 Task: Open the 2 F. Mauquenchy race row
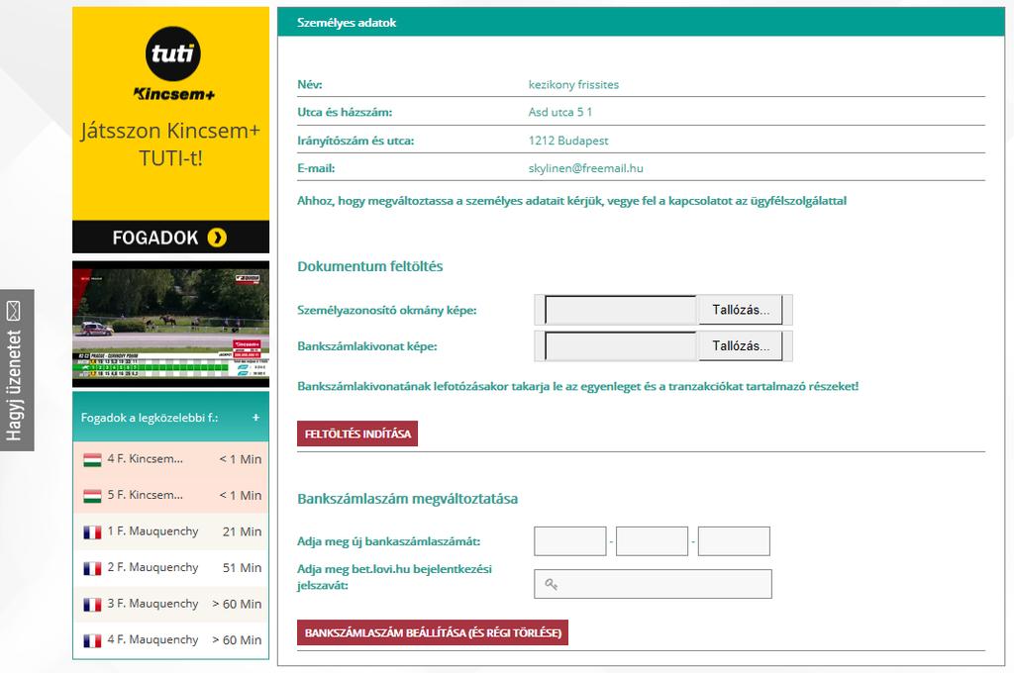(170, 568)
